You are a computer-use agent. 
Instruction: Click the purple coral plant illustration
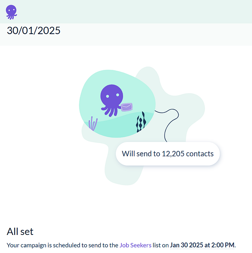point(93,124)
